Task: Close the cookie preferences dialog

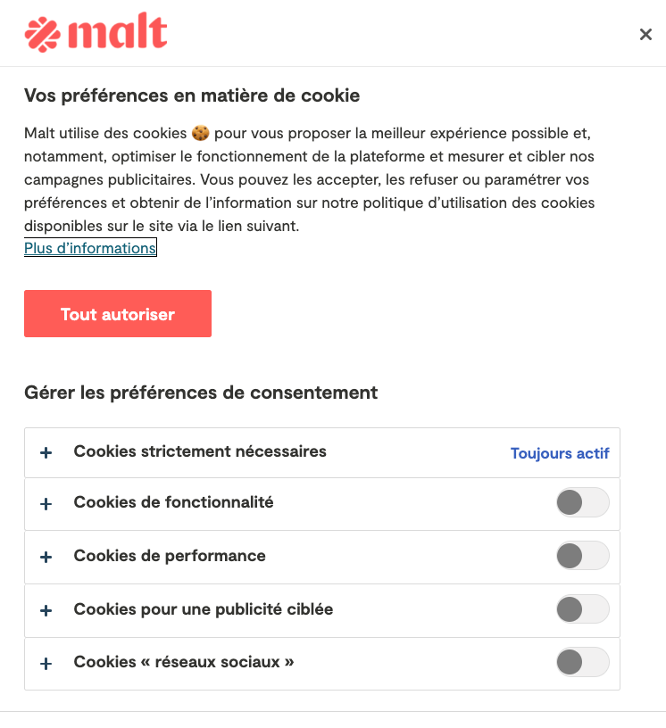Action: (x=645, y=35)
